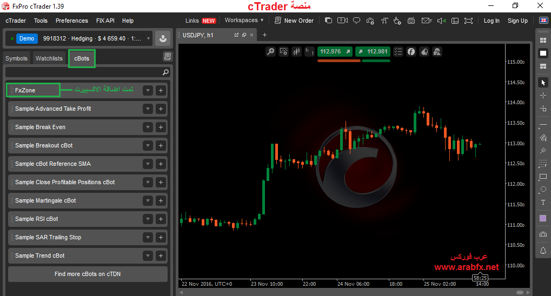Open the Help menu
This screenshot has width=551, height=296.
coord(128,21)
